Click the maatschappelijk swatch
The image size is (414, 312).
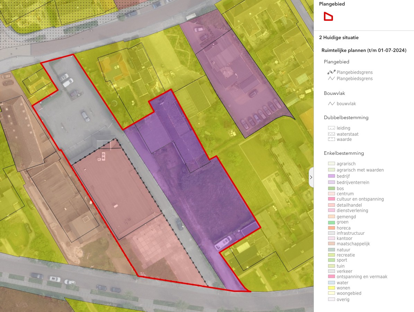coord(331,244)
